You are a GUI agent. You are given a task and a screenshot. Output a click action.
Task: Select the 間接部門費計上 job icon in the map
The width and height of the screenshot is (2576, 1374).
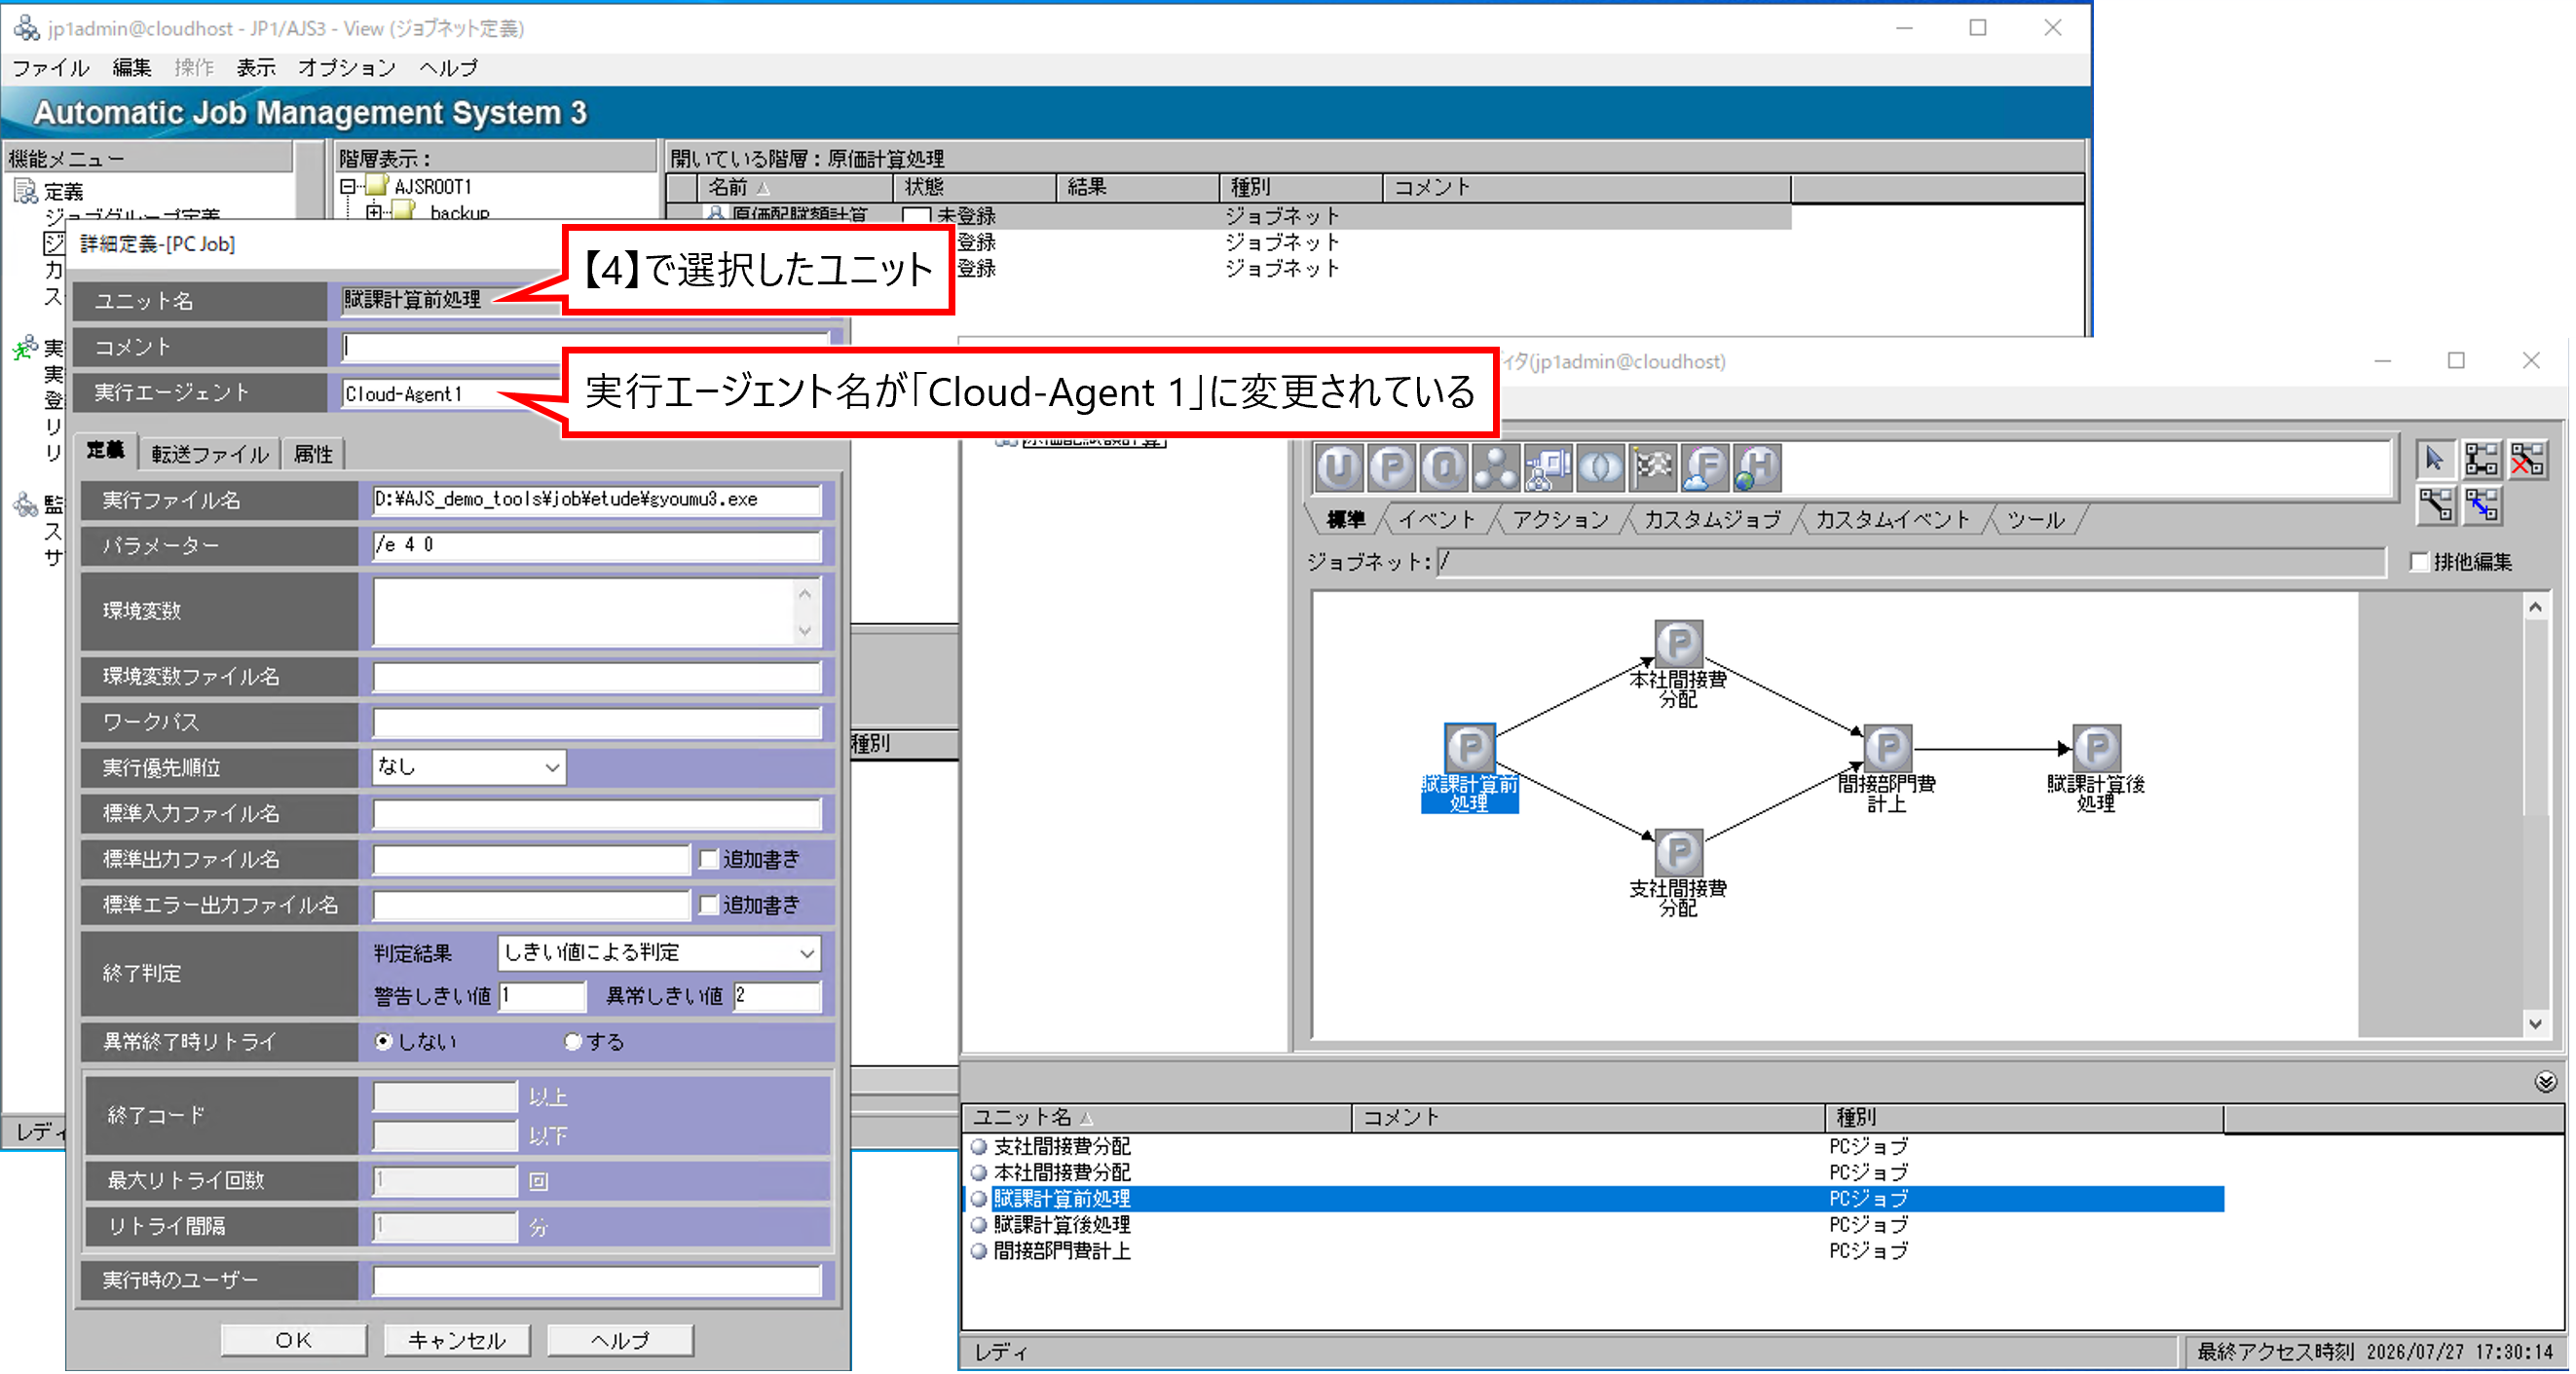click(x=1888, y=749)
